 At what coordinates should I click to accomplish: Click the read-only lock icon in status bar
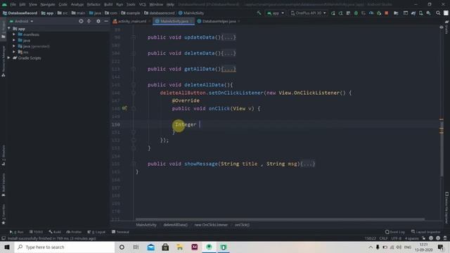pyautogui.click(x=423, y=238)
